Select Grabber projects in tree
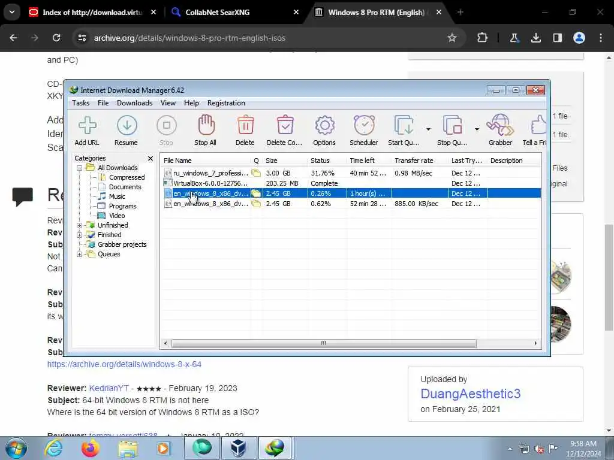 [x=122, y=244]
